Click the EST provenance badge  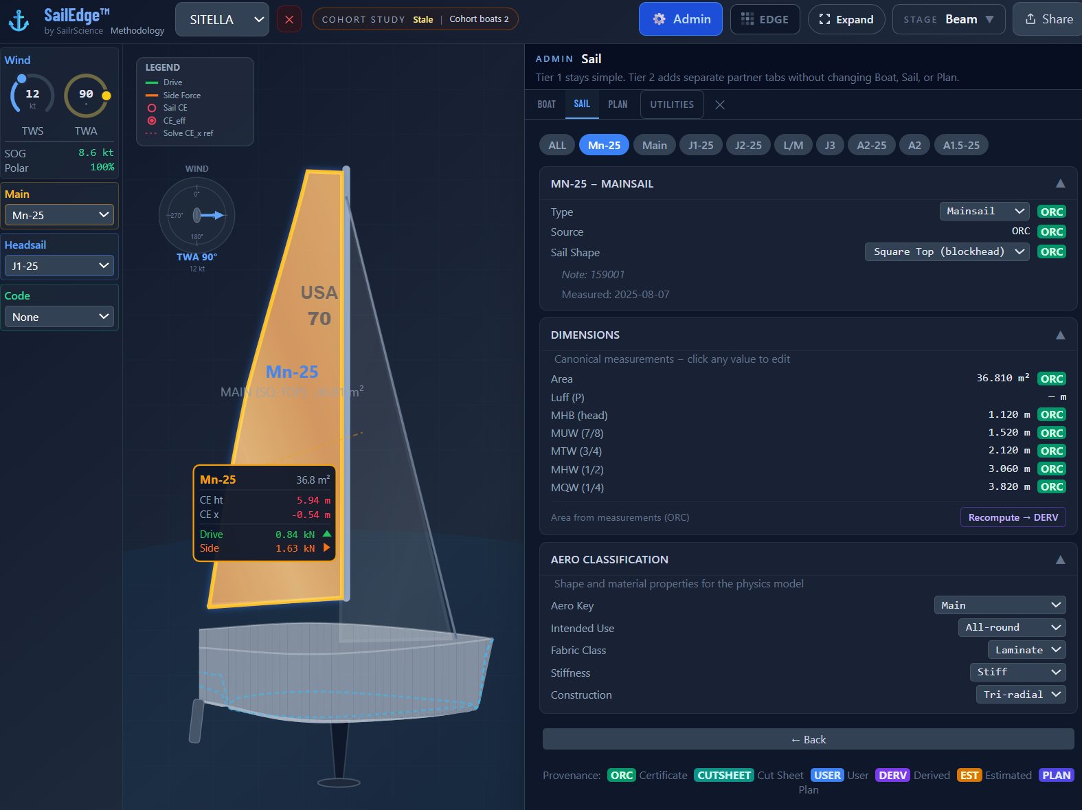tap(969, 775)
